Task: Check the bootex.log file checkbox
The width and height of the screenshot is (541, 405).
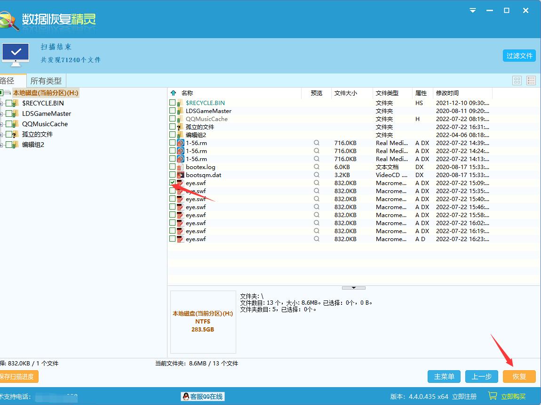Action: point(172,167)
